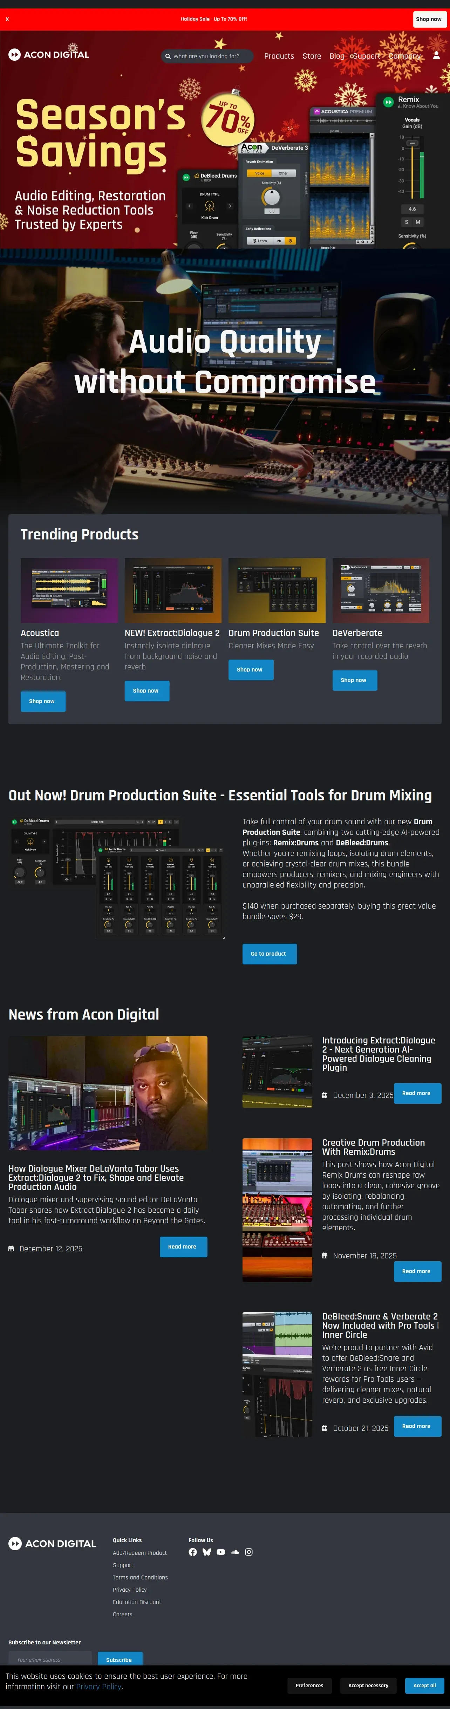
Task: Click the Go to product button
Action: [x=270, y=953]
